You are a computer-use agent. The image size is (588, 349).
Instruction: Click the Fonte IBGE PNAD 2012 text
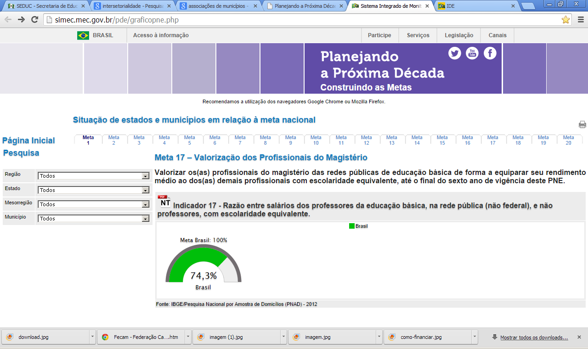coord(237,304)
